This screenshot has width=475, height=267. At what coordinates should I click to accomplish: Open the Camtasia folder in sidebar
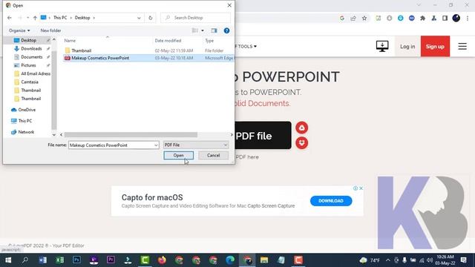click(30, 82)
